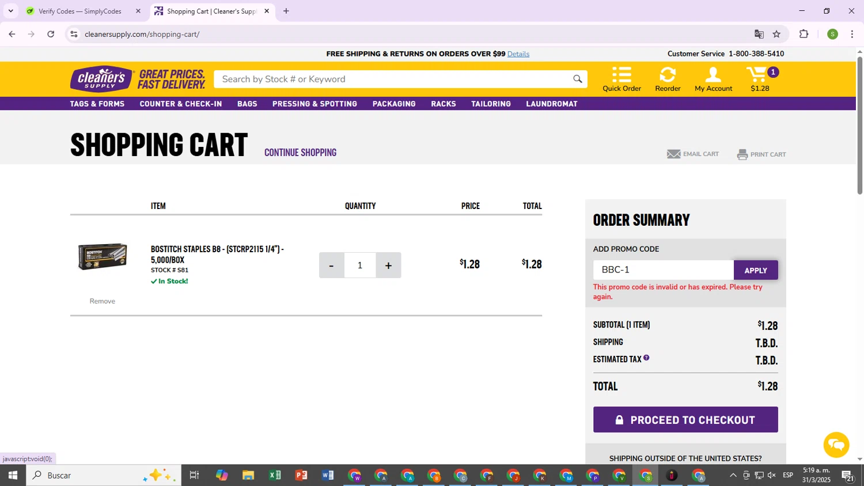Click the Print Cart printer icon

[x=742, y=154]
